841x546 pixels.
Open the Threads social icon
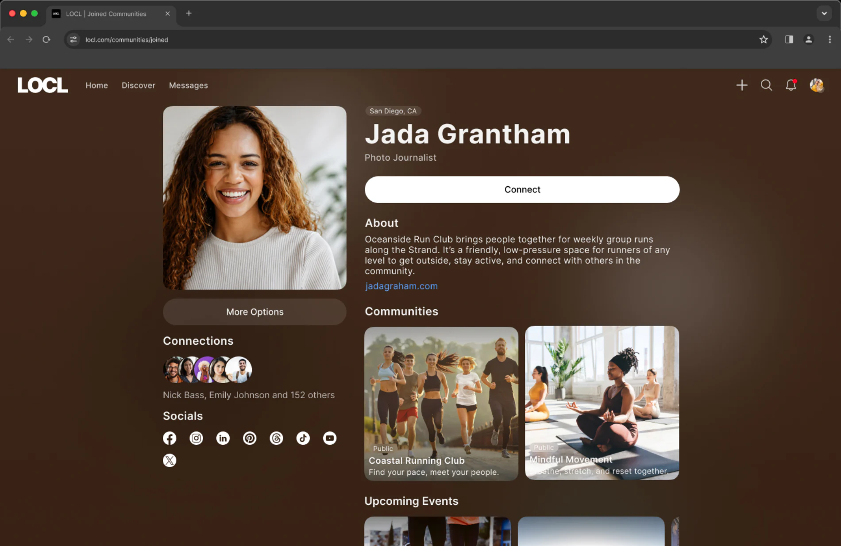tap(276, 438)
